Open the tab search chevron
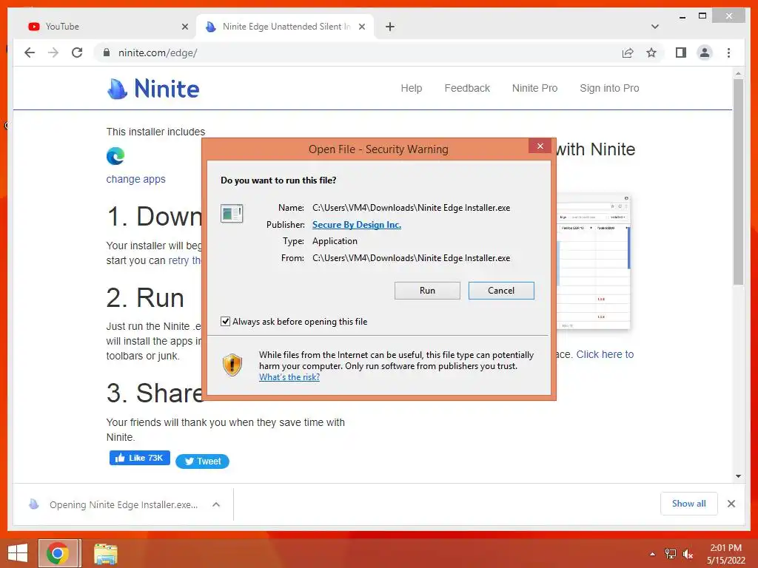This screenshot has height=568, width=758. (655, 27)
